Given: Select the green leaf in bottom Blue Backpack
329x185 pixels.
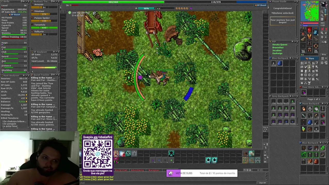Looking at the screenshot, I should pos(323,148).
